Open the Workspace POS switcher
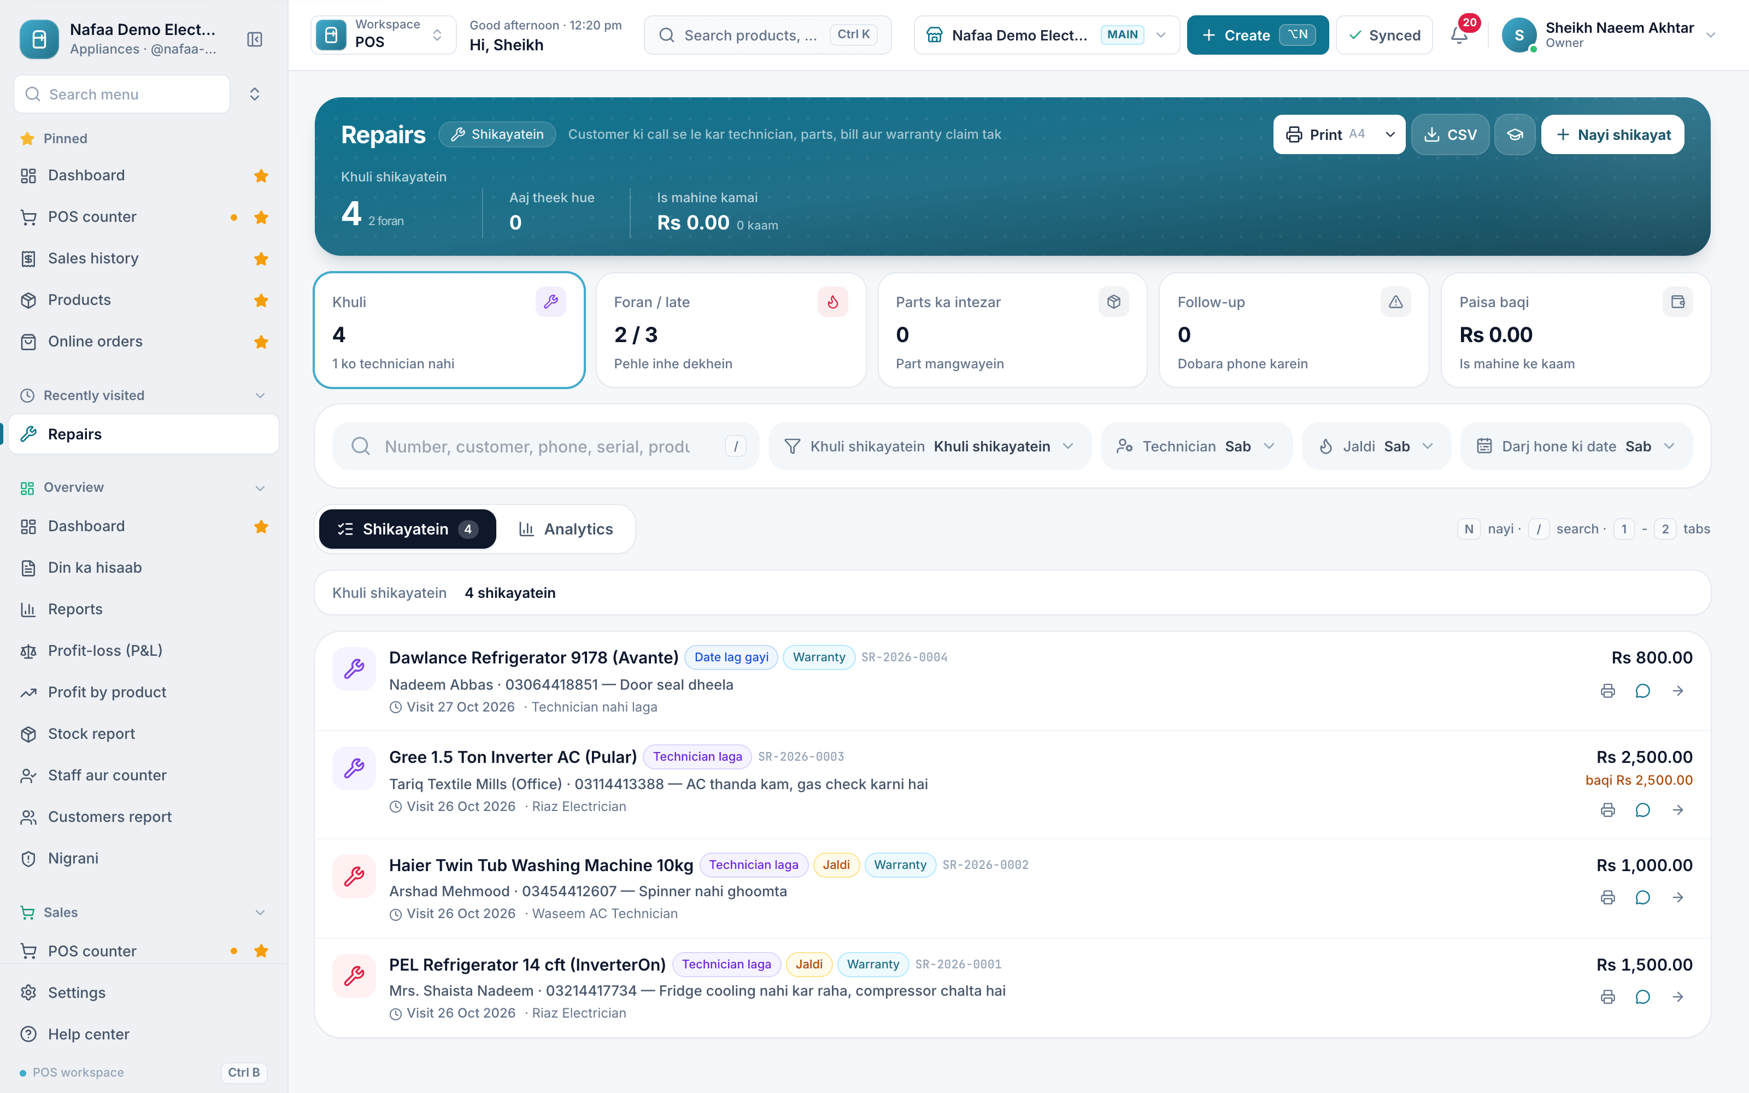 click(383, 34)
